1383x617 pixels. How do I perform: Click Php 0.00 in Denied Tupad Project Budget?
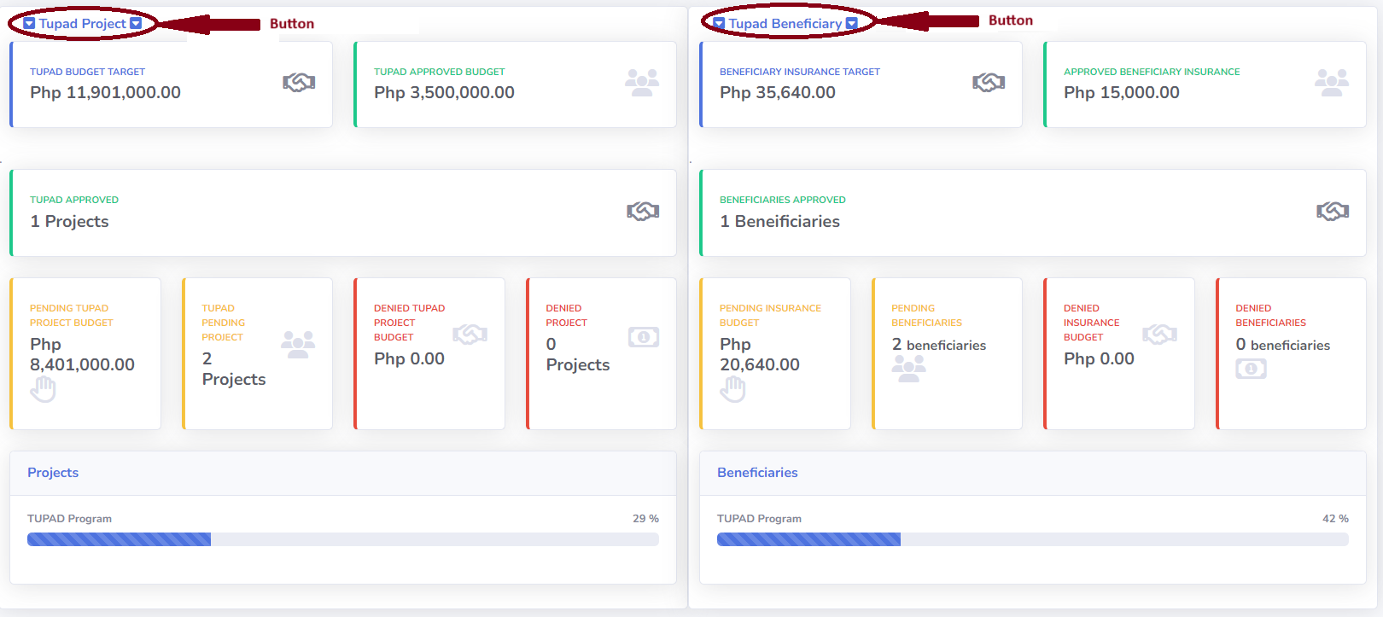409,358
